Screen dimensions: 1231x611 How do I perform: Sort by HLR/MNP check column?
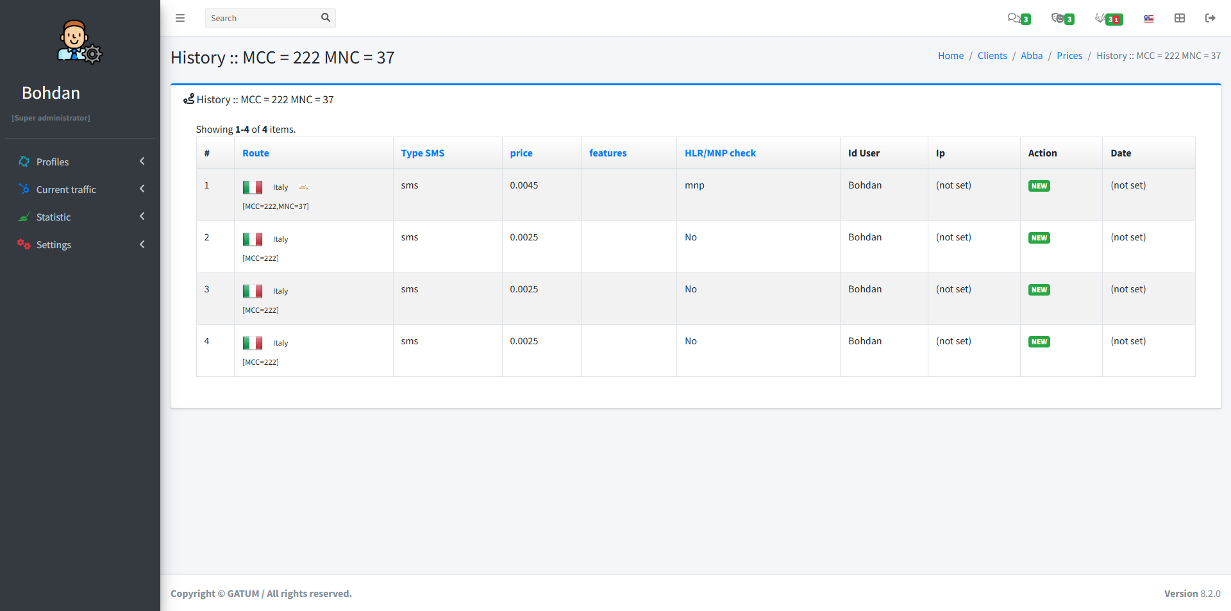pos(720,153)
